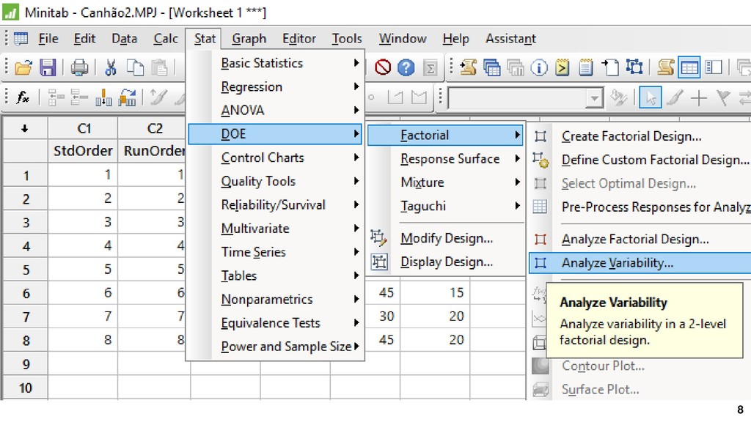Click the blank document with arrow icon
The image size is (751, 422).
point(609,67)
